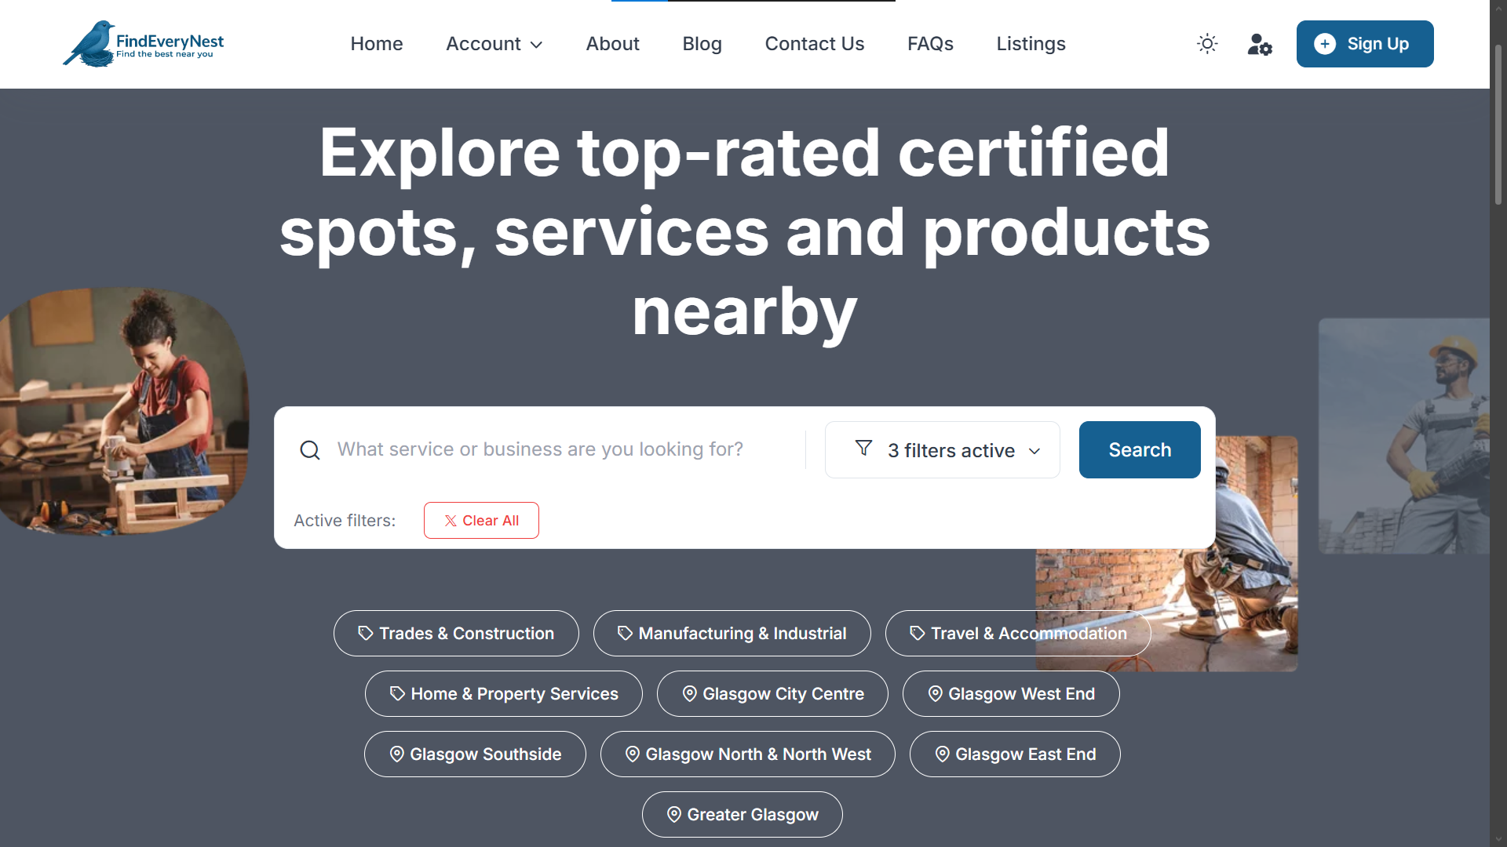Viewport: 1507px width, 847px height.
Task: Click the magnifying glass search icon
Action: [x=309, y=449]
